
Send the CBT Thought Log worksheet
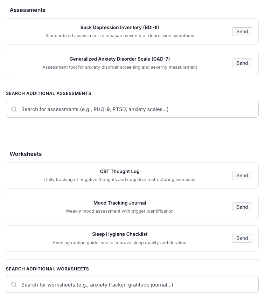(242, 175)
